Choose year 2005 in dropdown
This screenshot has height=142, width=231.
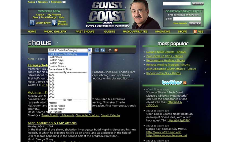pyautogui.click(x=52, y=87)
